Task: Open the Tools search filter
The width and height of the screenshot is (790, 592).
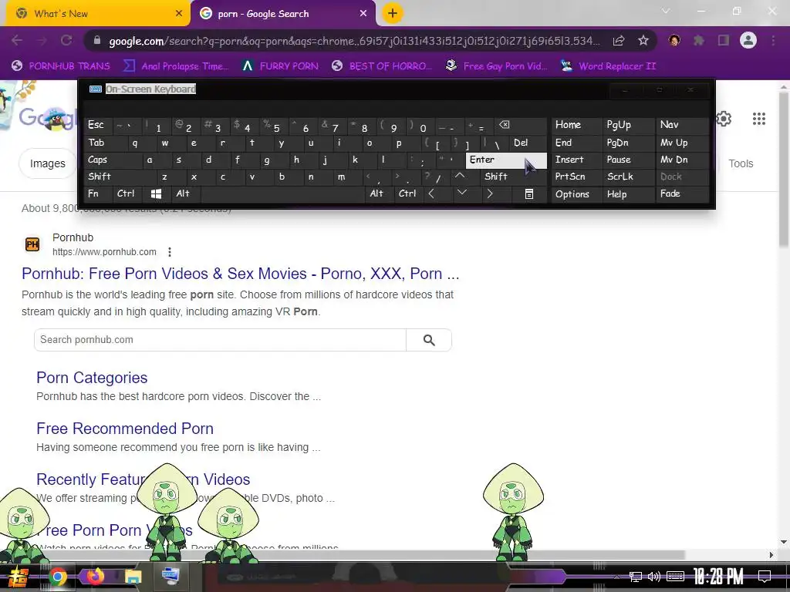Action: pyautogui.click(x=741, y=163)
